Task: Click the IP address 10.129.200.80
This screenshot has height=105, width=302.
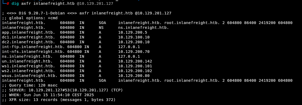Action: pos(134,76)
